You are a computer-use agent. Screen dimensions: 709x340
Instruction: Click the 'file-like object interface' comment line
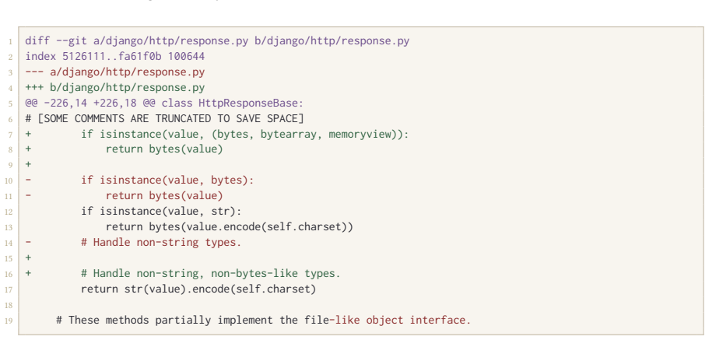pos(264,321)
